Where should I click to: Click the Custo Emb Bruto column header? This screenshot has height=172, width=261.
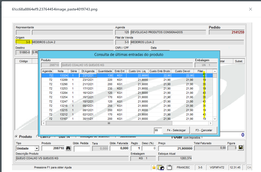pos(160,71)
